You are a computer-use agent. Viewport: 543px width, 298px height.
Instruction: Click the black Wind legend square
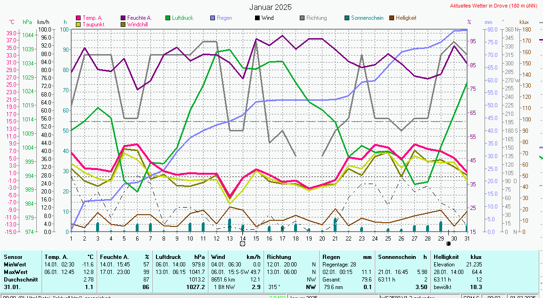(x=257, y=18)
